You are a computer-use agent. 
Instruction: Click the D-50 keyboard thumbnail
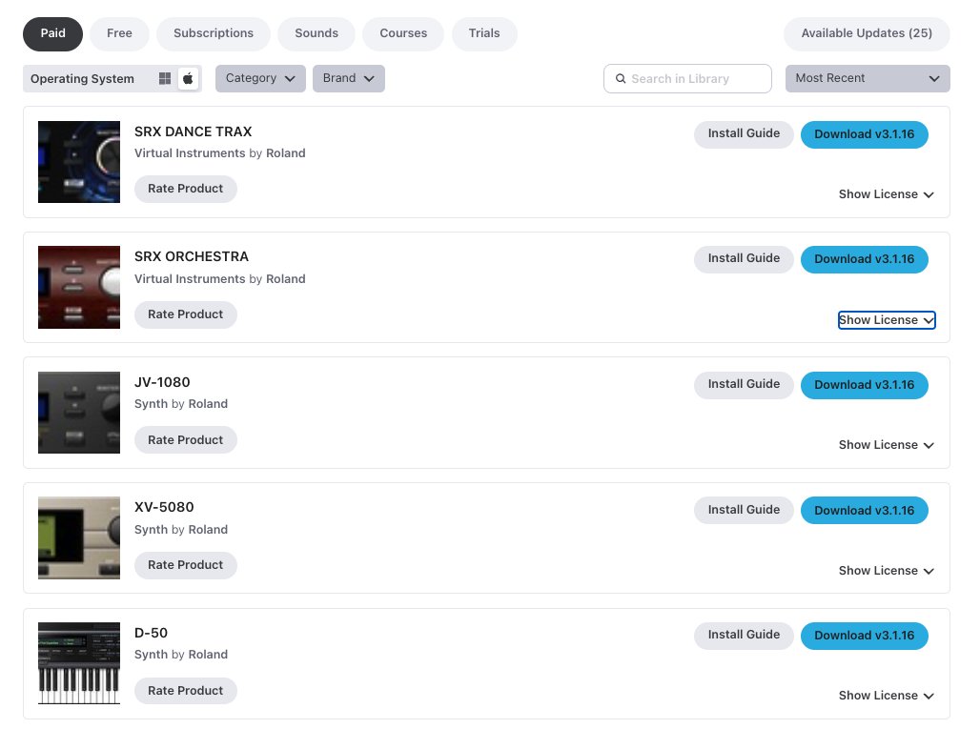(79, 663)
